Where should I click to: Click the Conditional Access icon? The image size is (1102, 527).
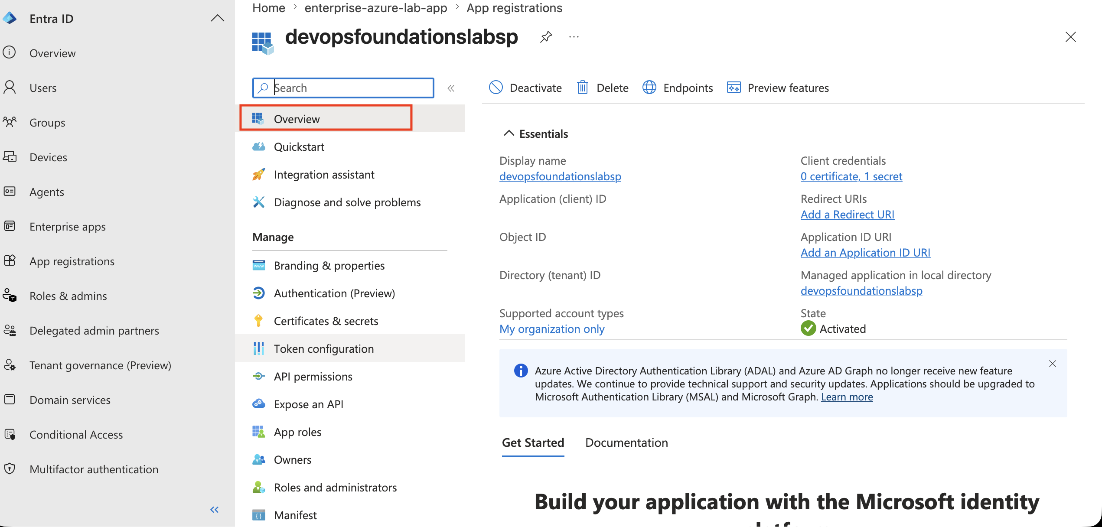tap(10, 434)
